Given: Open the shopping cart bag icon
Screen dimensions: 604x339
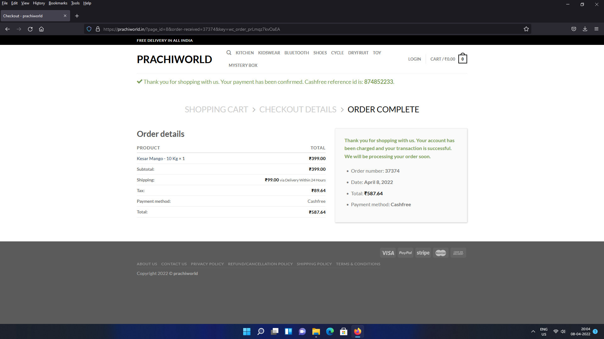Looking at the screenshot, I should (x=462, y=59).
